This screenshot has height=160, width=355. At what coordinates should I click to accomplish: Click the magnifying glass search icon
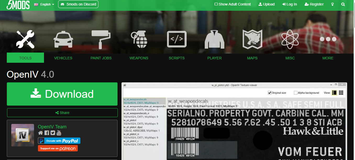(x=343, y=4)
